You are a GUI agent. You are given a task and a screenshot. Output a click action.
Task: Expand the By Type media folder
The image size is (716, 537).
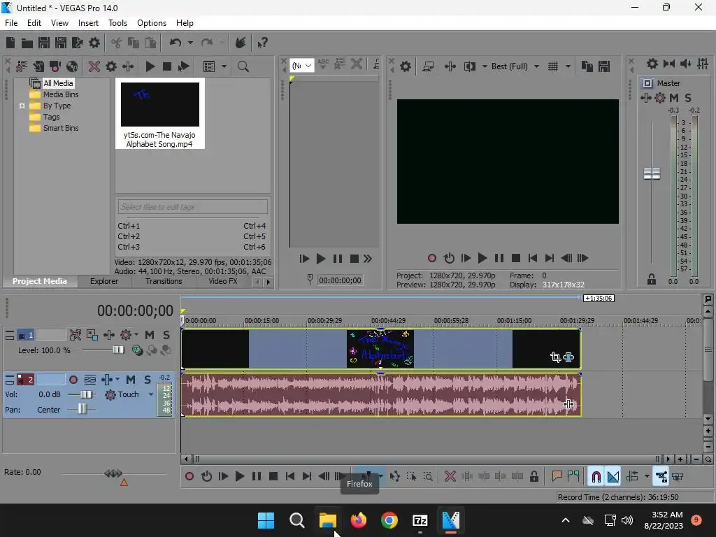pyautogui.click(x=22, y=106)
